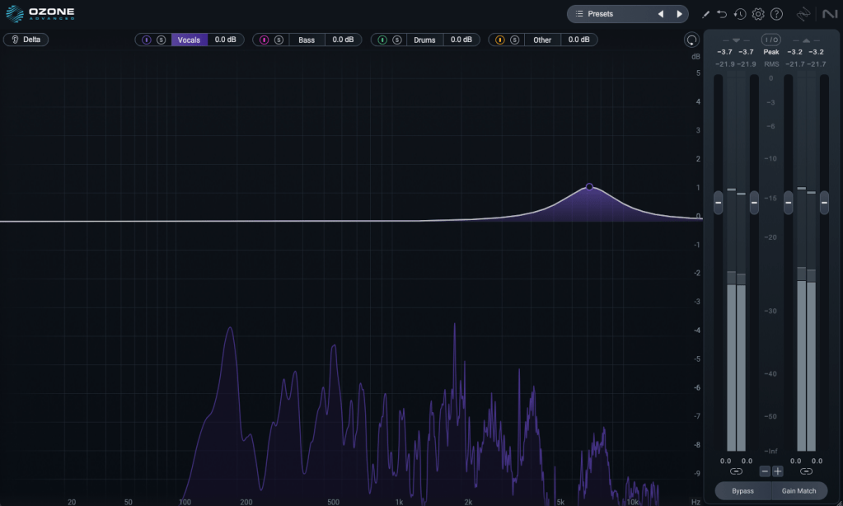843x506 pixels.
Task: Toggle the I/O meter switch
Action: click(x=770, y=40)
